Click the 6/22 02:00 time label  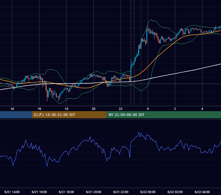click(175, 192)
